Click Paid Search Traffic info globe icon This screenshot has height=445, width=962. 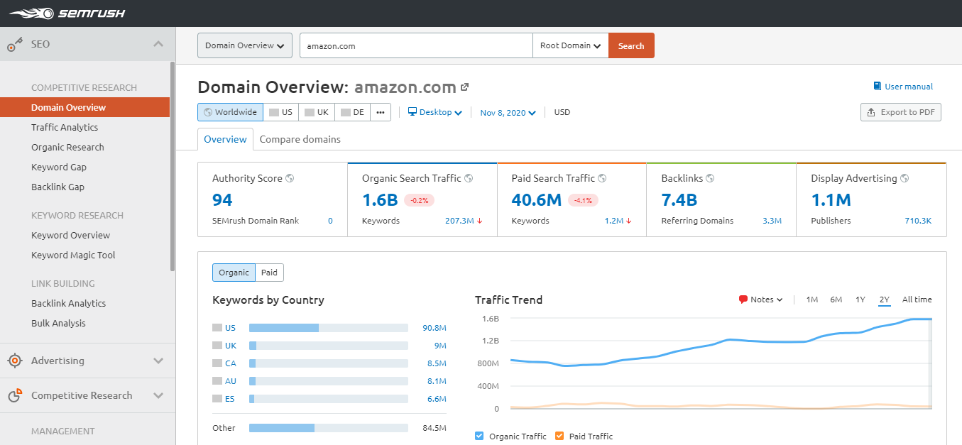(602, 179)
